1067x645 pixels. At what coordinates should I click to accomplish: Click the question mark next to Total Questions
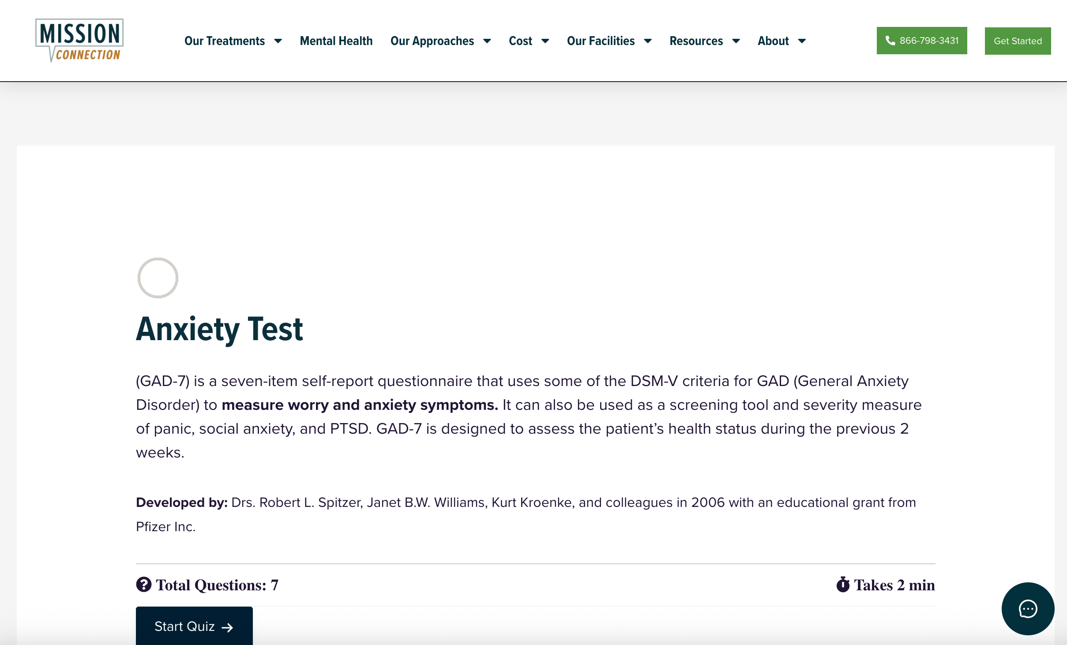point(143,585)
